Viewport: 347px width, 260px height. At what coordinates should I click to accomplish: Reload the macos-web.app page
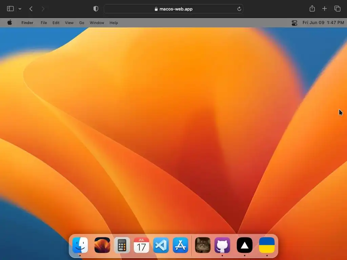tap(239, 9)
